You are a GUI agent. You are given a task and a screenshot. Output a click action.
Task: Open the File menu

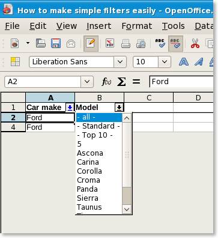click(12, 26)
